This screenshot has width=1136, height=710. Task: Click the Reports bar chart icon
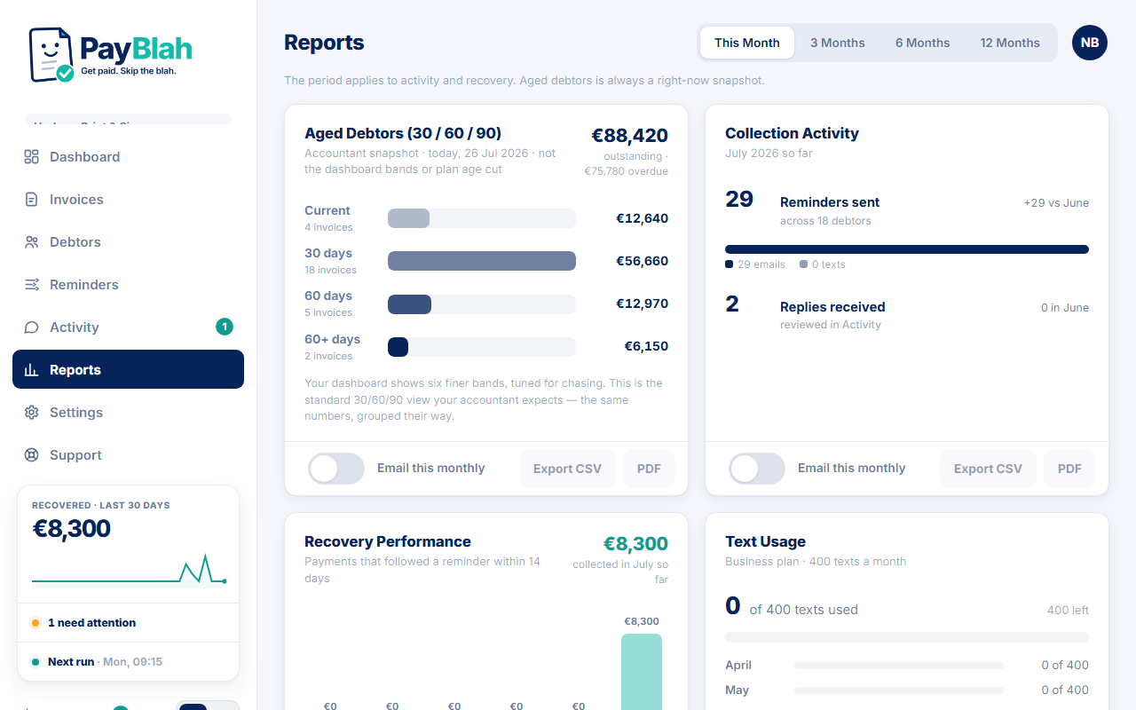tap(32, 370)
